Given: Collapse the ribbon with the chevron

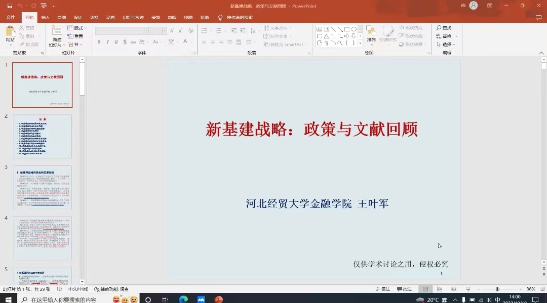Looking at the screenshot, I should [541, 53].
